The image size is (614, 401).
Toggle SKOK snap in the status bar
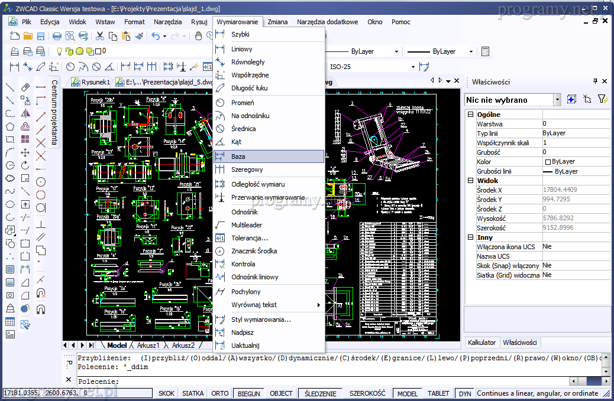[167, 393]
